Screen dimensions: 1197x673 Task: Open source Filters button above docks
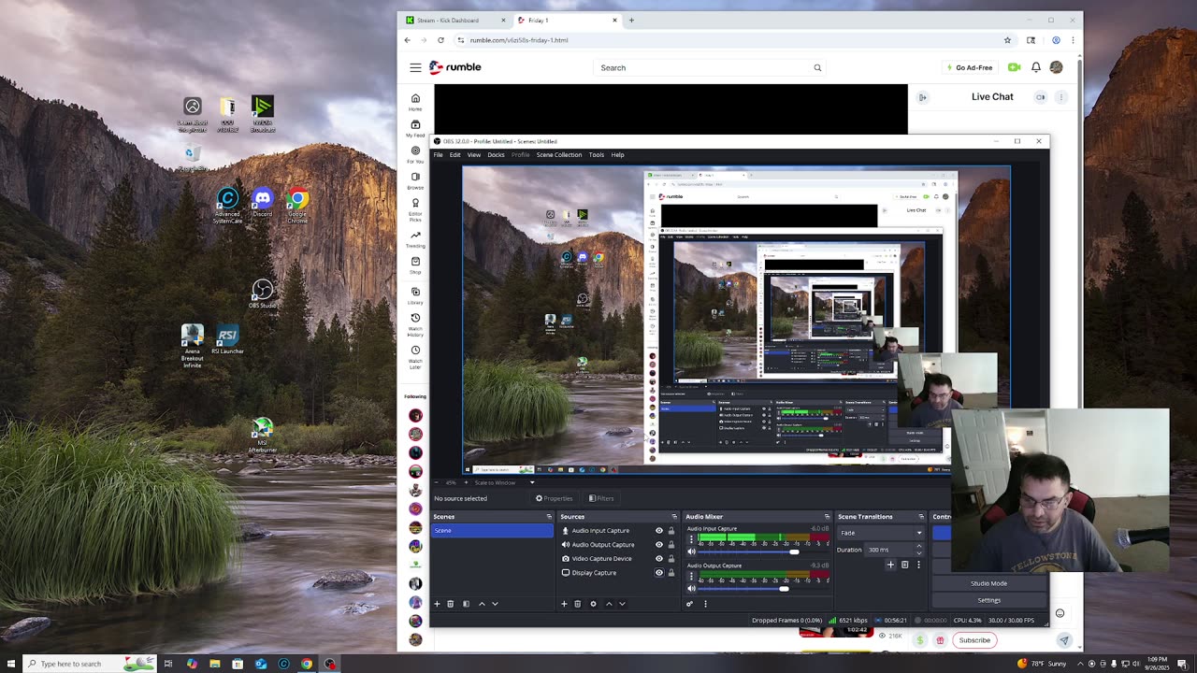(601, 498)
